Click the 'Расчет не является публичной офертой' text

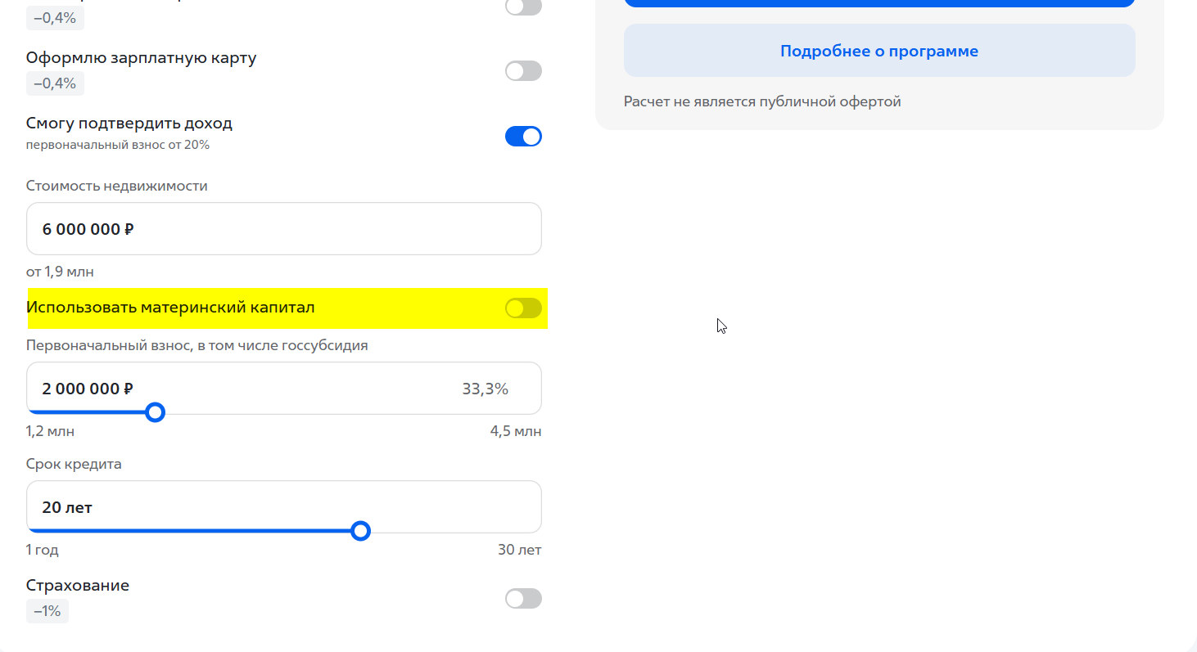[762, 101]
